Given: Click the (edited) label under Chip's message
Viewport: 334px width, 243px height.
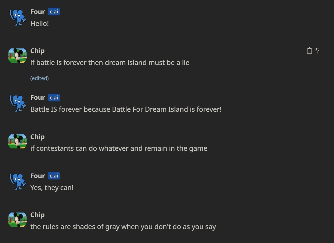Looking at the screenshot, I should [x=40, y=78].
